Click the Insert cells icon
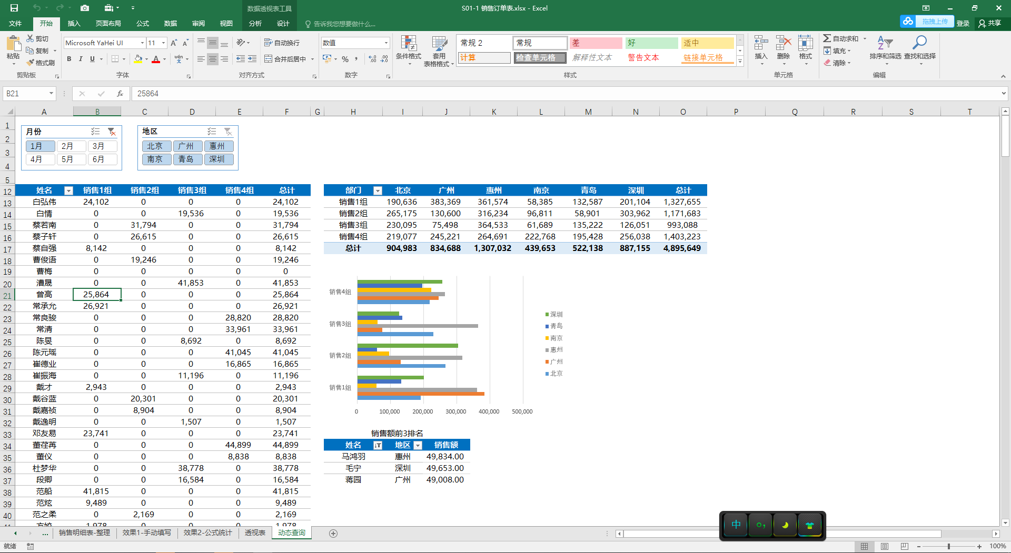1011x553 pixels. (x=761, y=43)
